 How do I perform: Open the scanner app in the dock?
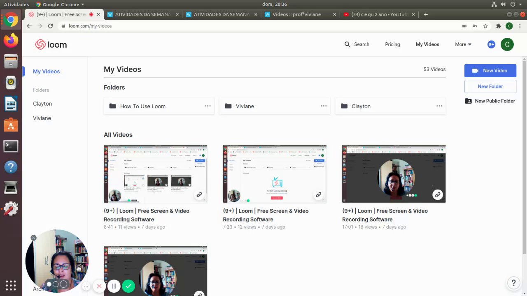pos(11,188)
